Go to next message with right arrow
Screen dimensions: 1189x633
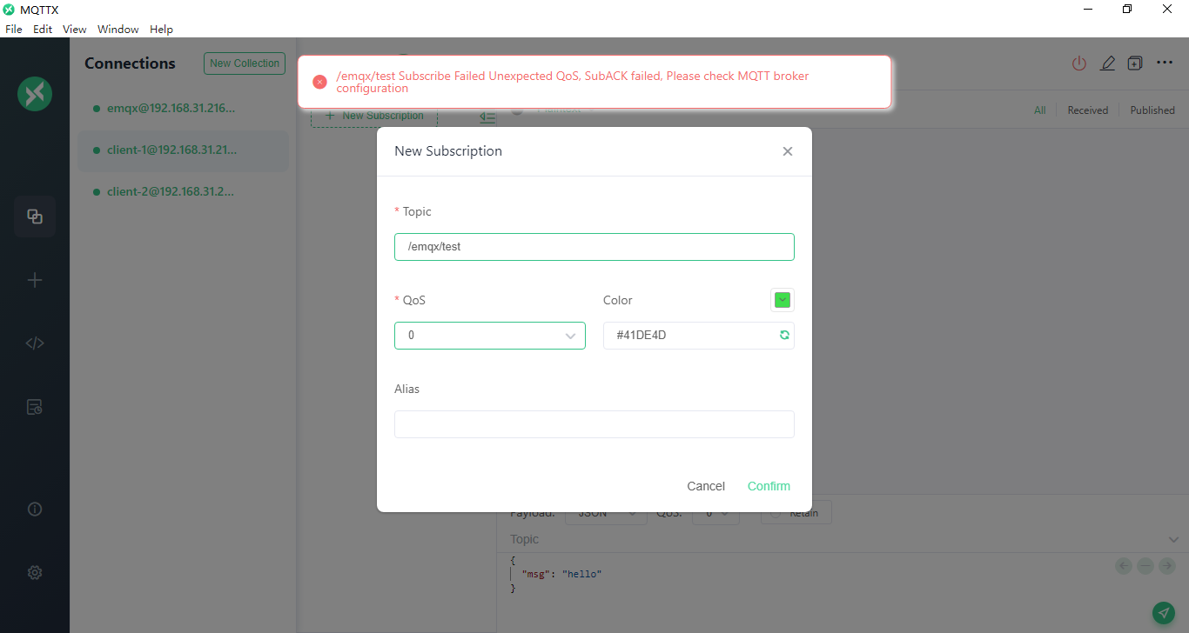(1167, 566)
